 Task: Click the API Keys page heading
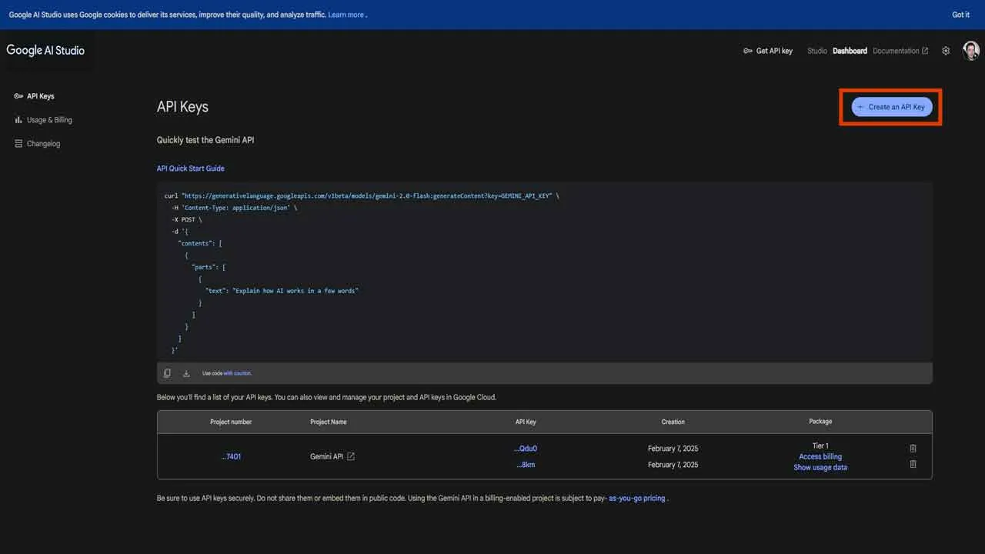click(x=182, y=107)
